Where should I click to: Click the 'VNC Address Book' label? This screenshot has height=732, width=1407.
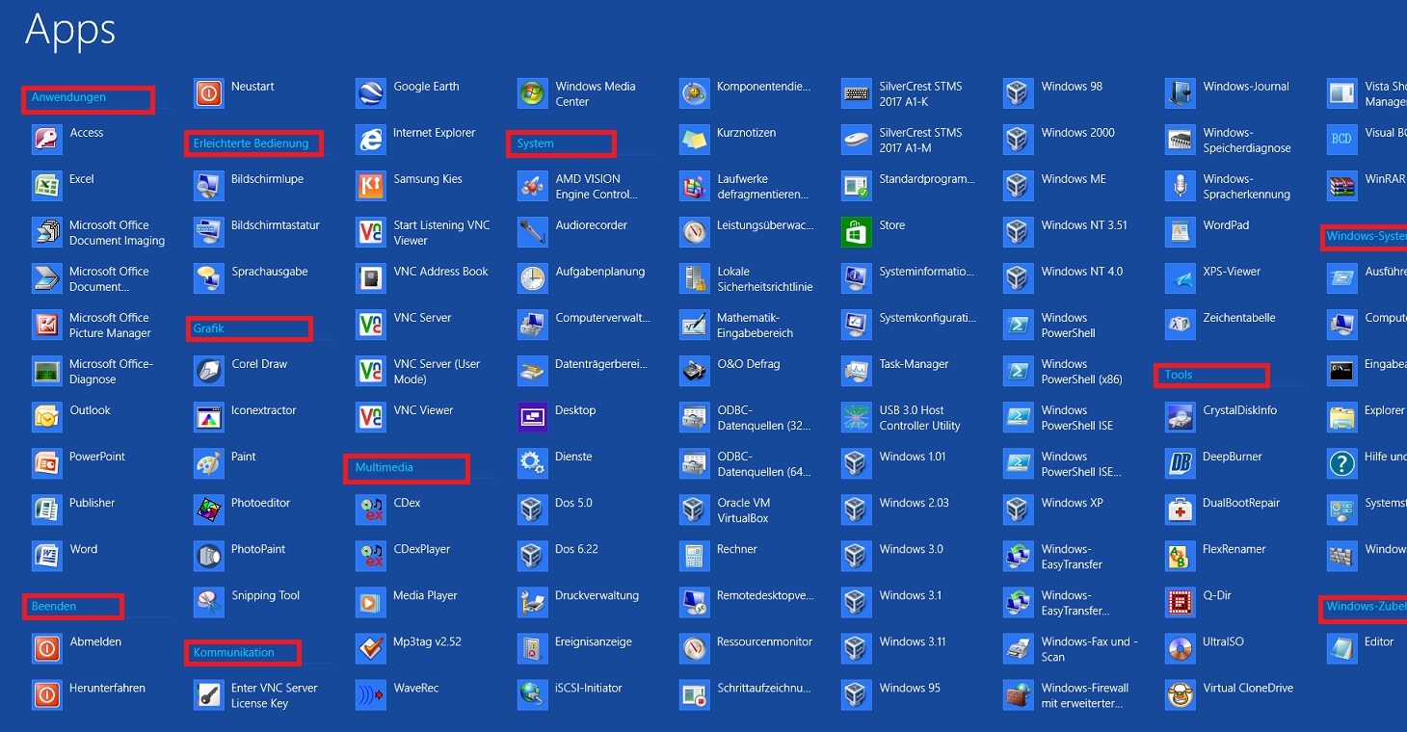click(440, 272)
